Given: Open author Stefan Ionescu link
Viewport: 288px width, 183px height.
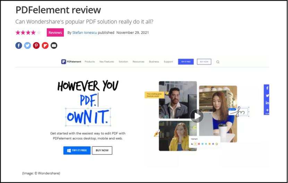Looking at the screenshot, I should pos(84,33).
